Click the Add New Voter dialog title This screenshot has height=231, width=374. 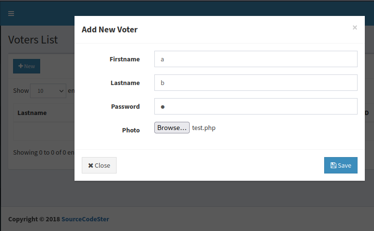[x=109, y=29]
